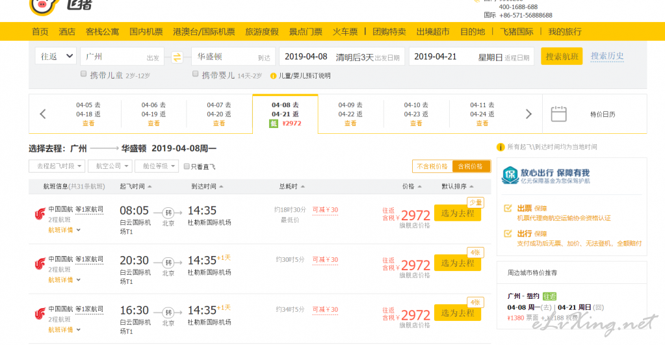Click the green 低 low price badge
The height and width of the screenshot is (345, 665).
pyautogui.click(x=274, y=123)
